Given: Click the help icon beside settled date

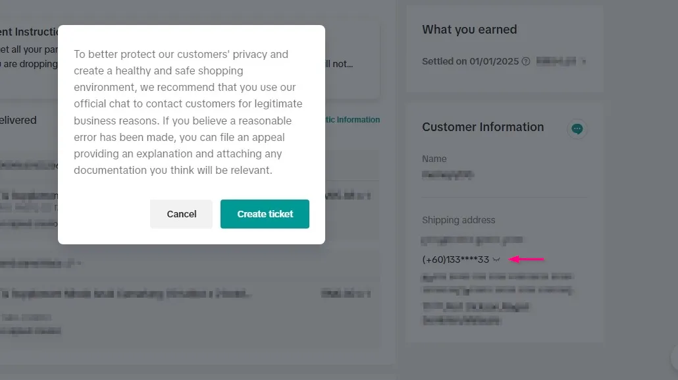Looking at the screenshot, I should pos(525,62).
